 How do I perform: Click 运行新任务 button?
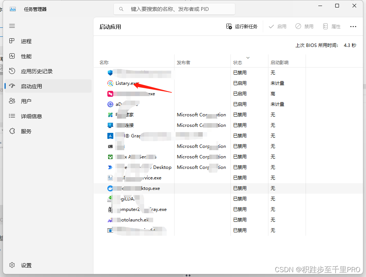point(242,26)
